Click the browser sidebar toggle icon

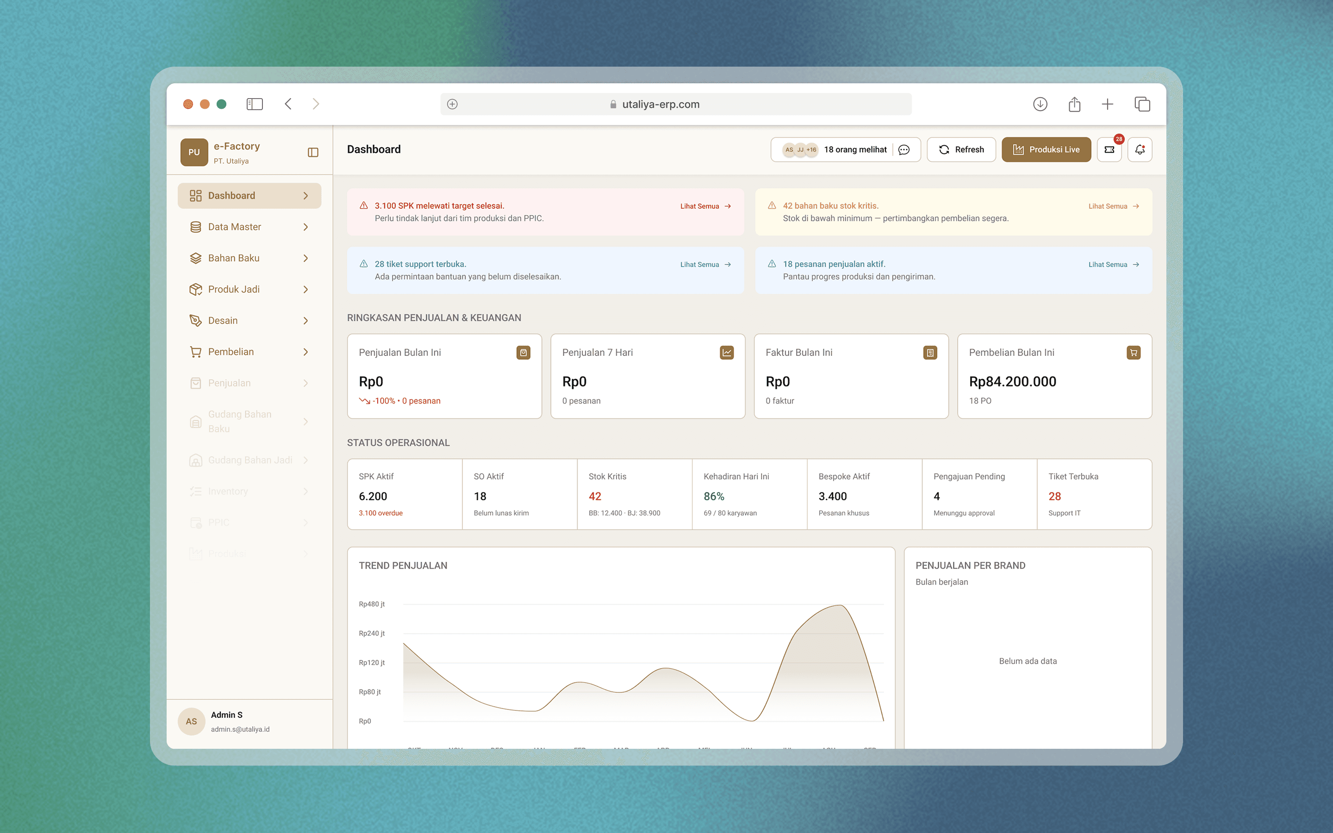point(255,104)
